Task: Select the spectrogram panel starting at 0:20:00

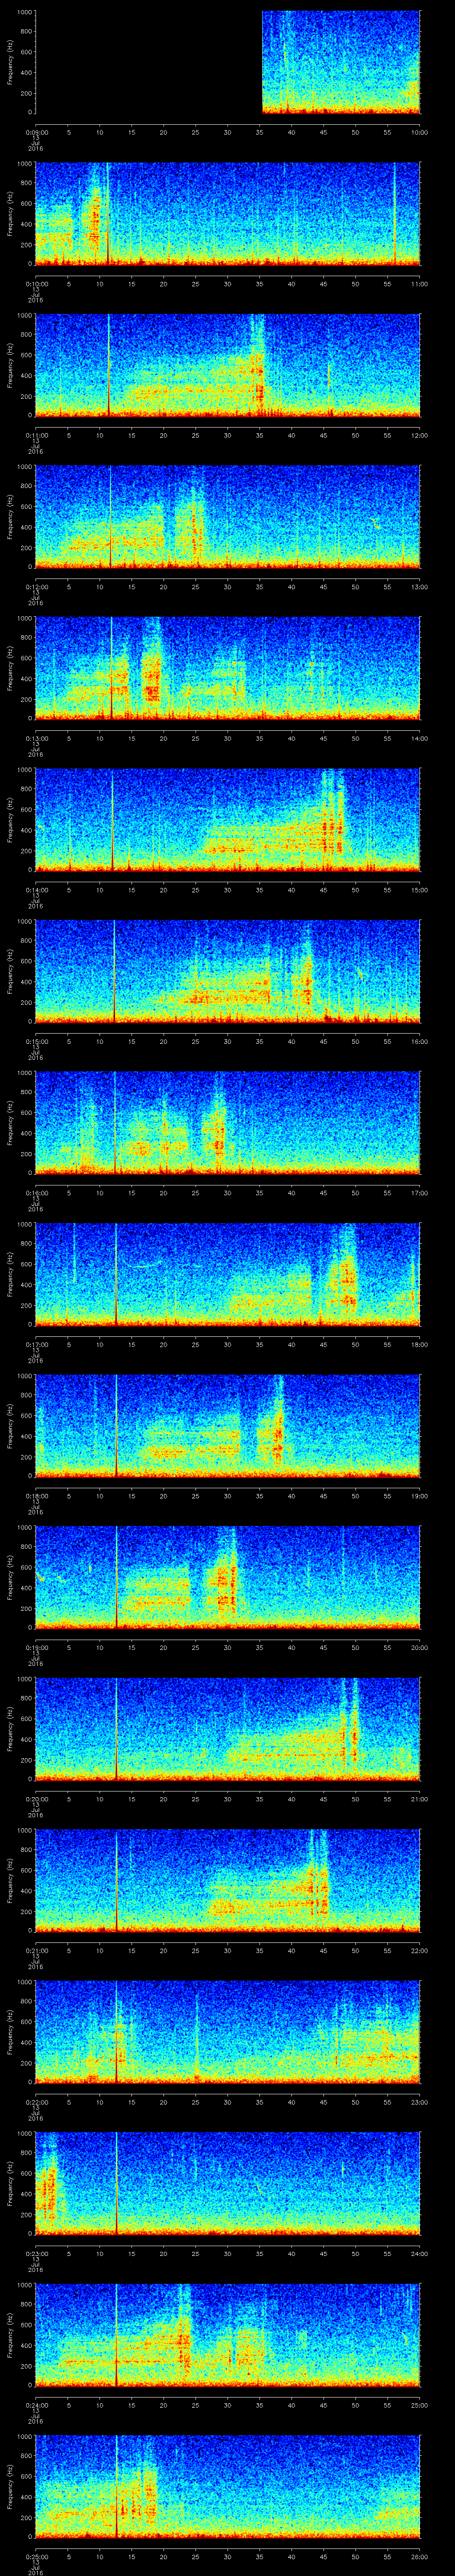Action: point(228,1728)
